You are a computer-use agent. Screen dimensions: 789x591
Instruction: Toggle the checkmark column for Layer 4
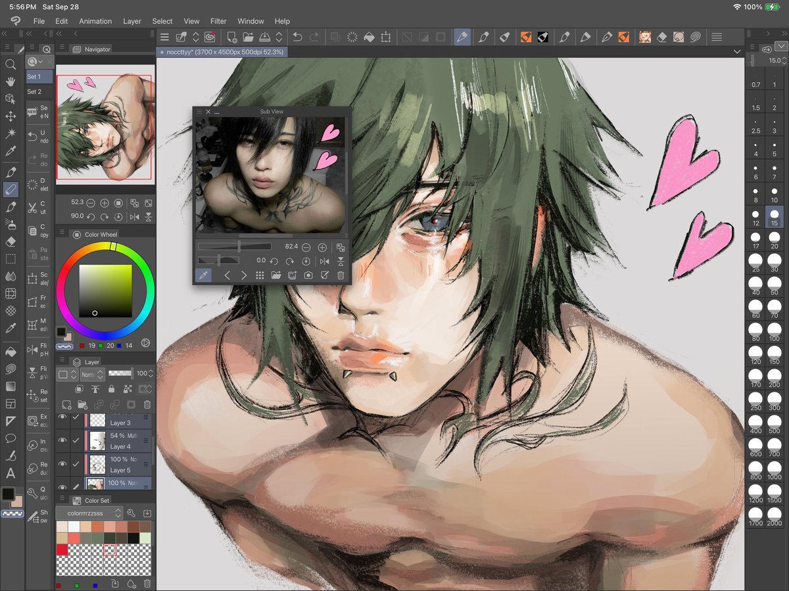tap(76, 440)
